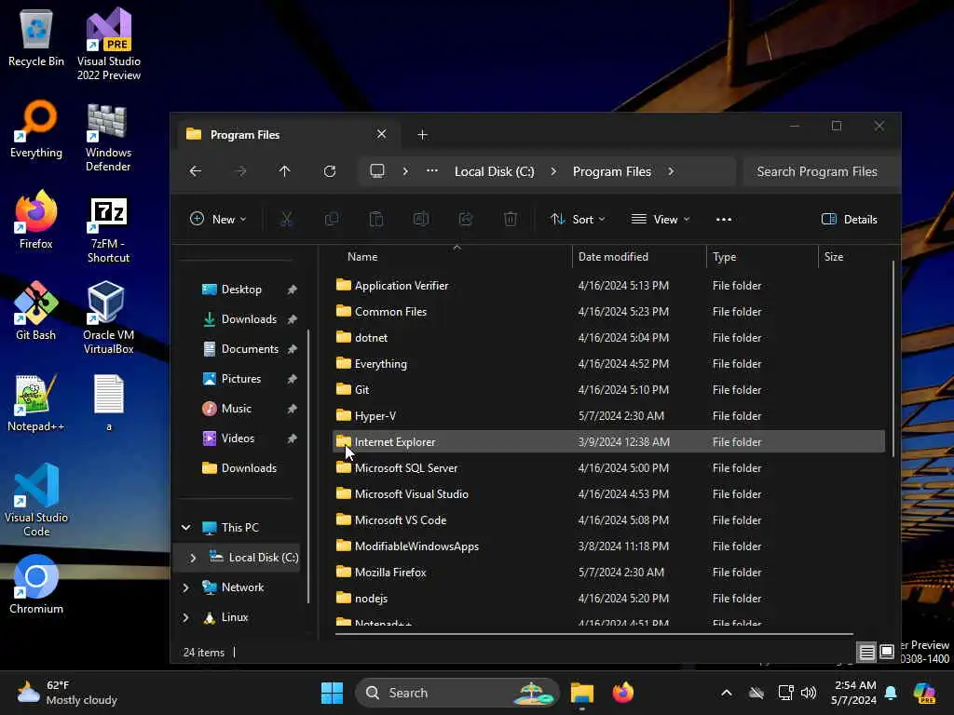Sort by the Size column header
Screen dimensions: 954x715
point(854,257)
